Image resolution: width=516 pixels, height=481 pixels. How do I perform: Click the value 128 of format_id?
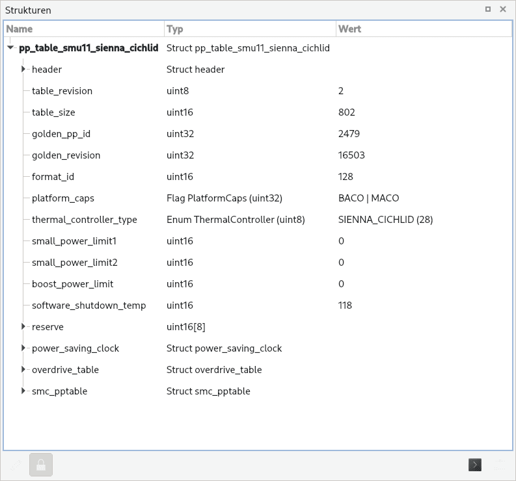[x=346, y=177]
